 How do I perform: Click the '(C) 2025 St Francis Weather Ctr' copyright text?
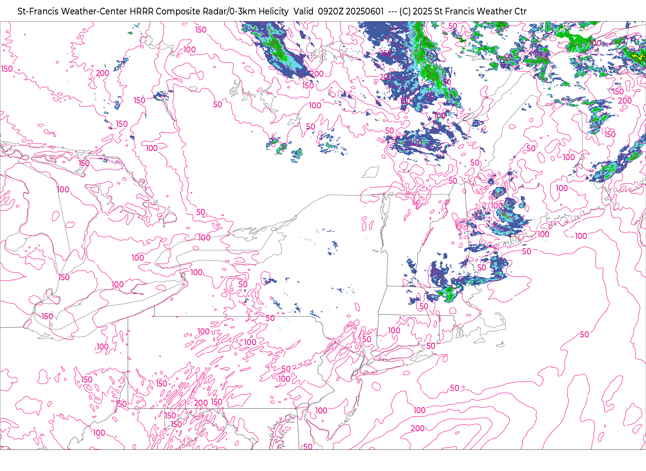point(463,11)
